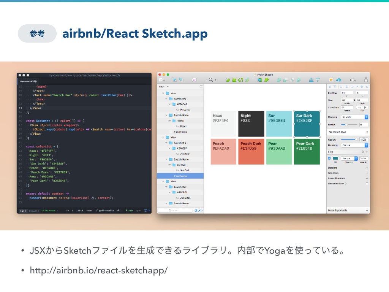The image size is (389, 292).
Task: Click the Fills settings gear icon
Action: click(x=363, y=152)
